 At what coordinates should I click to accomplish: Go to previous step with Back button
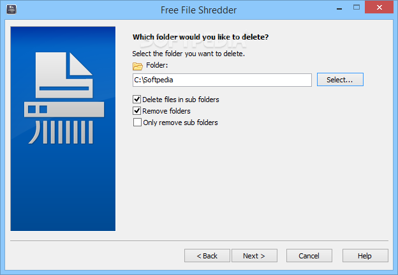coord(207,256)
